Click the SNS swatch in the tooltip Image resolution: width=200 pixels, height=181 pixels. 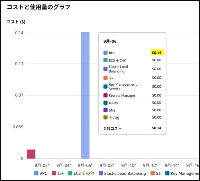tap(105, 110)
